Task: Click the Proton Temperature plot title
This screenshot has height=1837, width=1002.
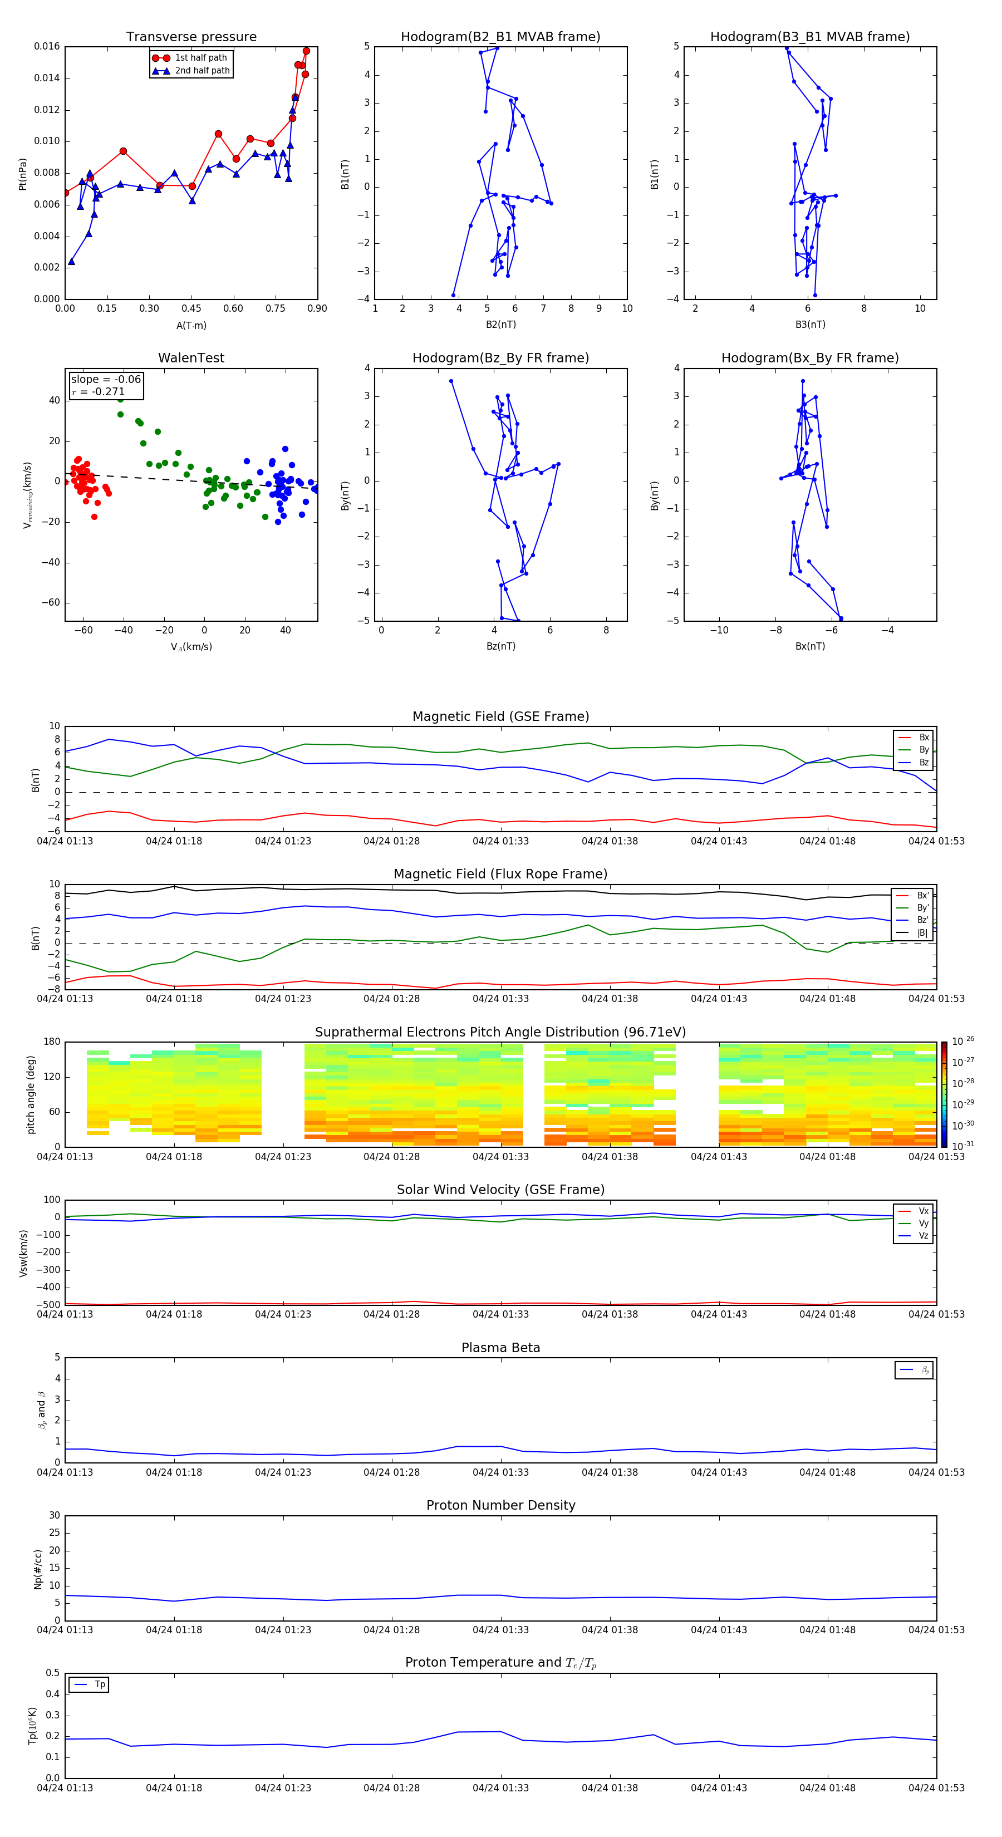Action: tap(500, 1663)
